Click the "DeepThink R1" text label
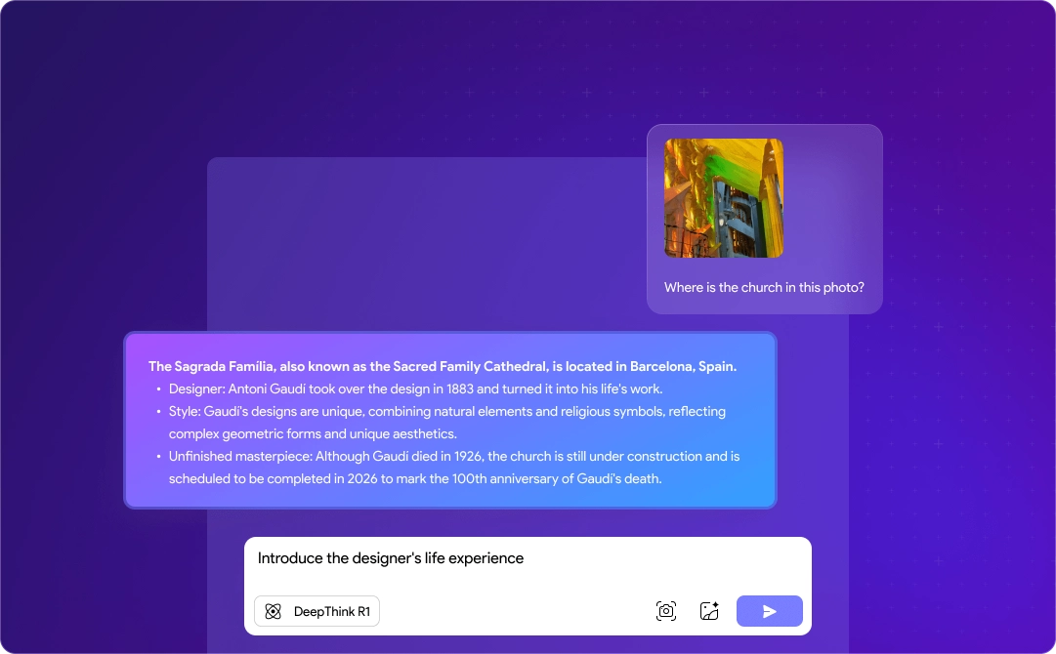This screenshot has width=1056, height=654. (x=332, y=612)
